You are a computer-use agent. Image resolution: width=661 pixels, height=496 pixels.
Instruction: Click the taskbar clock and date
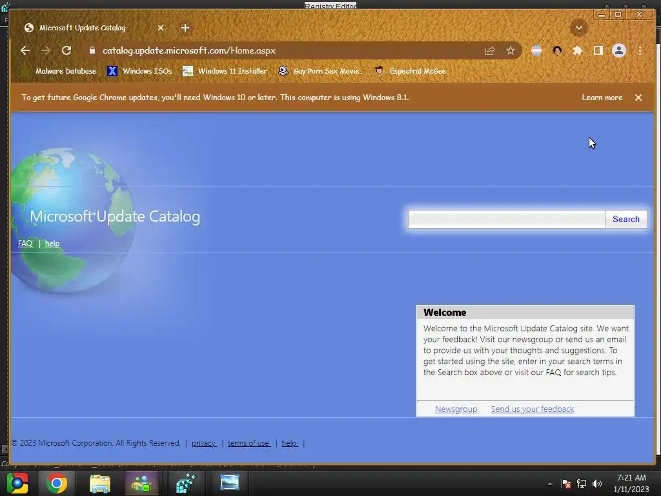[631, 483]
